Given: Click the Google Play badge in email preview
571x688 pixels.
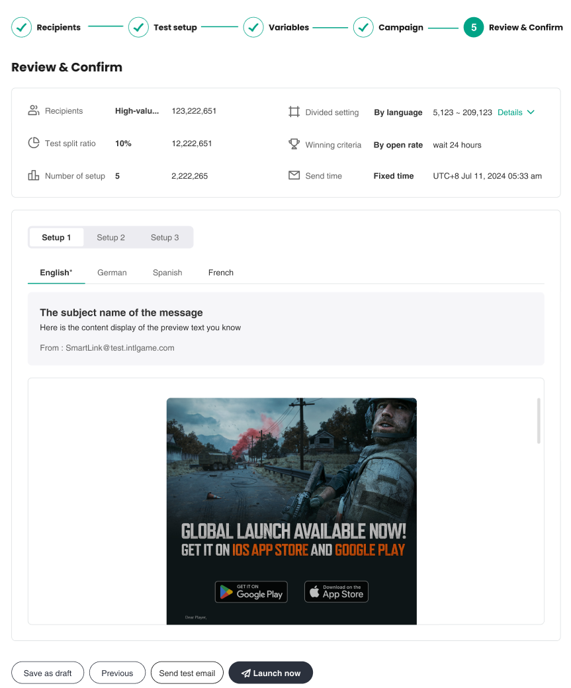Looking at the screenshot, I should pyautogui.click(x=251, y=592).
